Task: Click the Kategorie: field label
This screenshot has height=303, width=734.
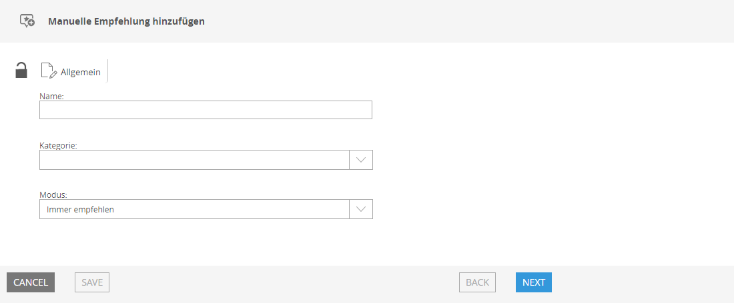Action: pos(58,145)
